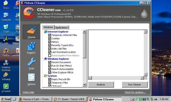Image resolution: width=171 pixels, height=102 pixels.
Task: Launch AIM from the desktop
Action: tap(6, 41)
